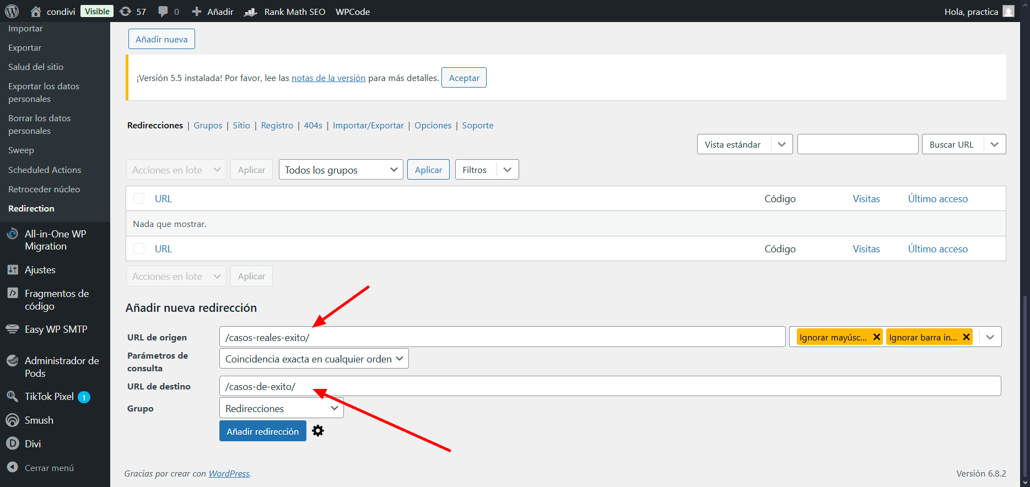Click the WordPress logo in admin bar
The height and width of the screenshot is (487, 1030).
click(x=12, y=11)
